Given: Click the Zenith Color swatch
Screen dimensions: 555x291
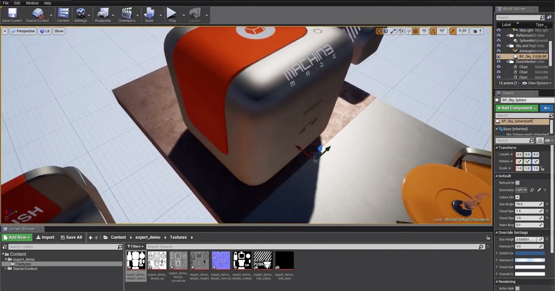Looking at the screenshot, I should tap(530, 253).
